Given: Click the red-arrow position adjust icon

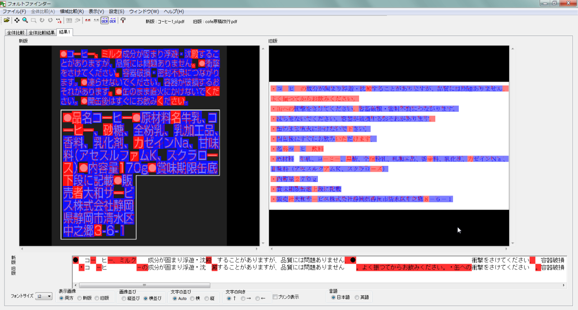Looking at the screenshot, I should click(59, 20).
